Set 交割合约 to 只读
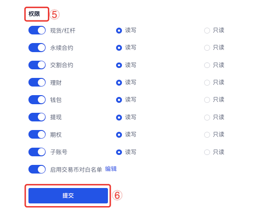 click(x=207, y=65)
